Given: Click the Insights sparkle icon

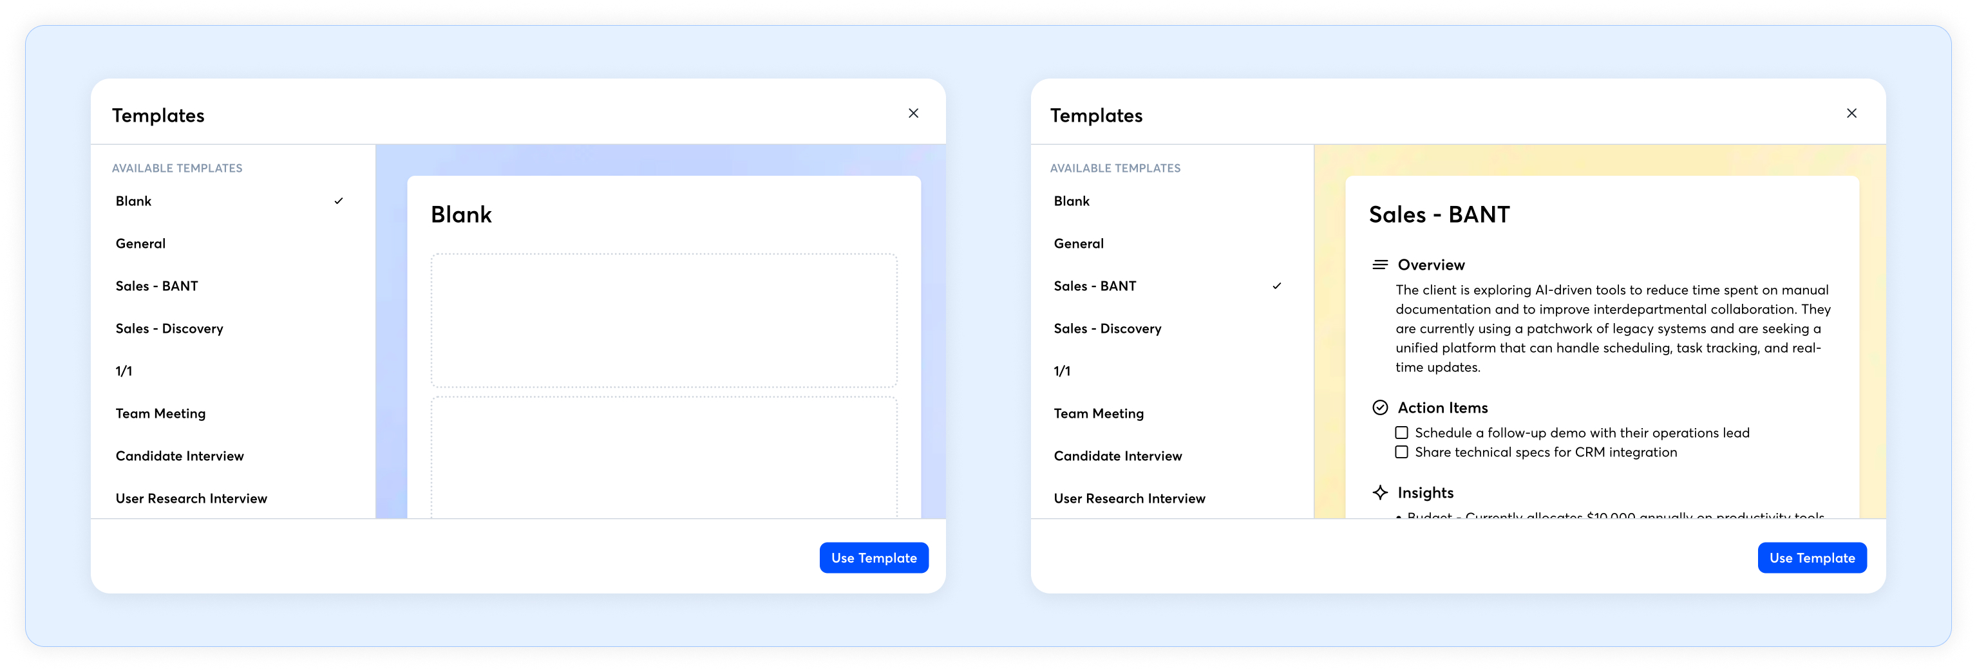Looking at the screenshot, I should (1379, 492).
